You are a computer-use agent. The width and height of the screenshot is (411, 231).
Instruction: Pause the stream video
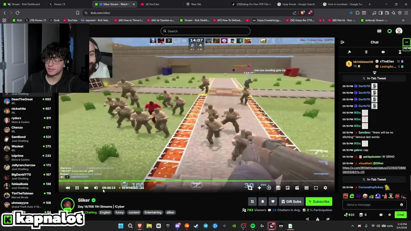click(77, 188)
